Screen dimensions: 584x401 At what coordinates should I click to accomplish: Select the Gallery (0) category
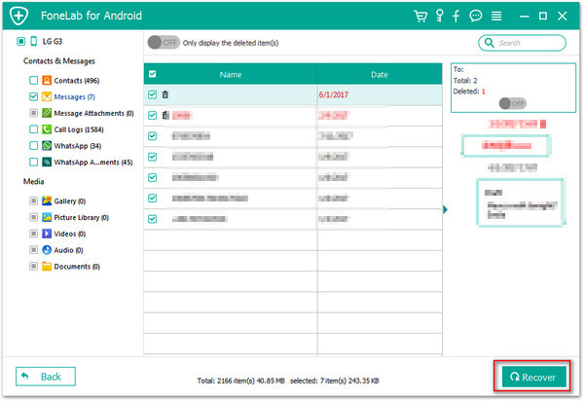[x=70, y=201]
